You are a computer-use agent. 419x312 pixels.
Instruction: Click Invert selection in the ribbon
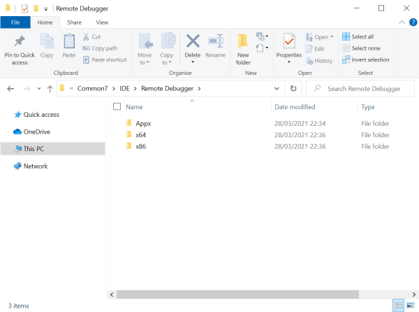365,59
